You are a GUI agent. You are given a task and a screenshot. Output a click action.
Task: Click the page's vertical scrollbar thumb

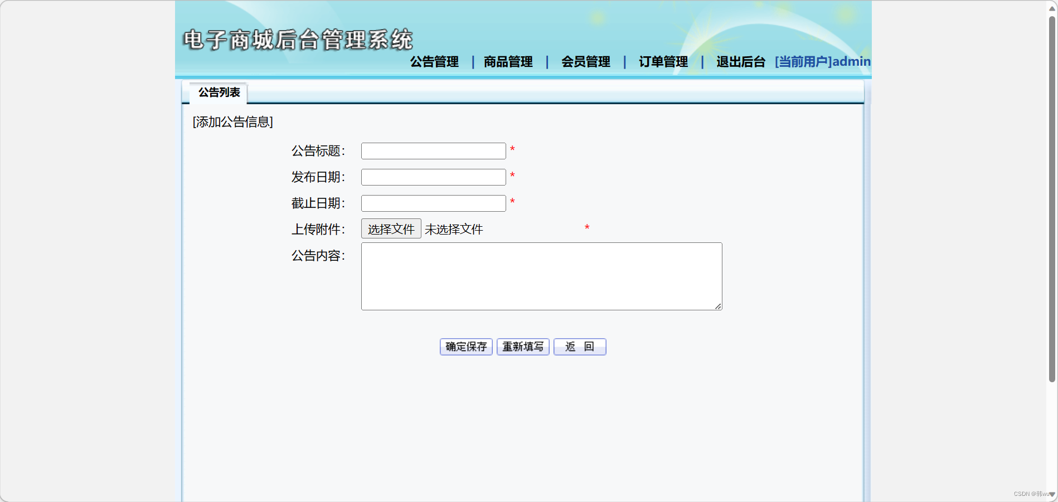pos(1052,199)
